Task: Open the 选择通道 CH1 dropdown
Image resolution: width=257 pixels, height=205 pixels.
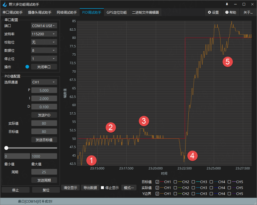Action: (x=44, y=82)
